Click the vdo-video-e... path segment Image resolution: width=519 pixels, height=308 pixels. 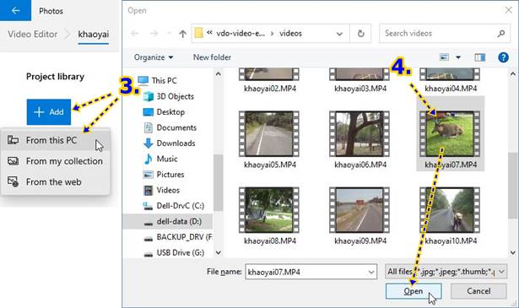pos(241,34)
